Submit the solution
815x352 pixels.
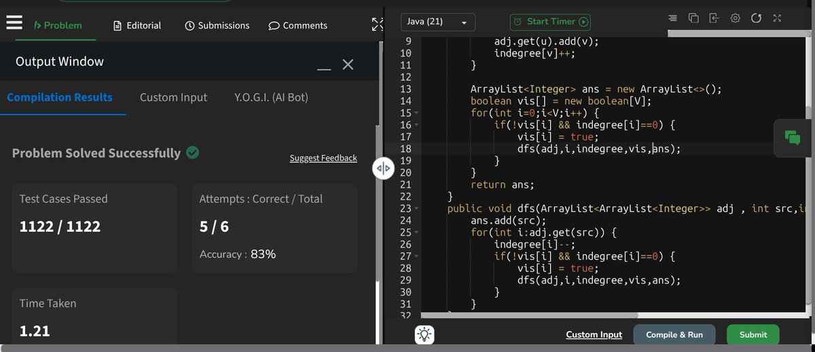click(x=753, y=334)
